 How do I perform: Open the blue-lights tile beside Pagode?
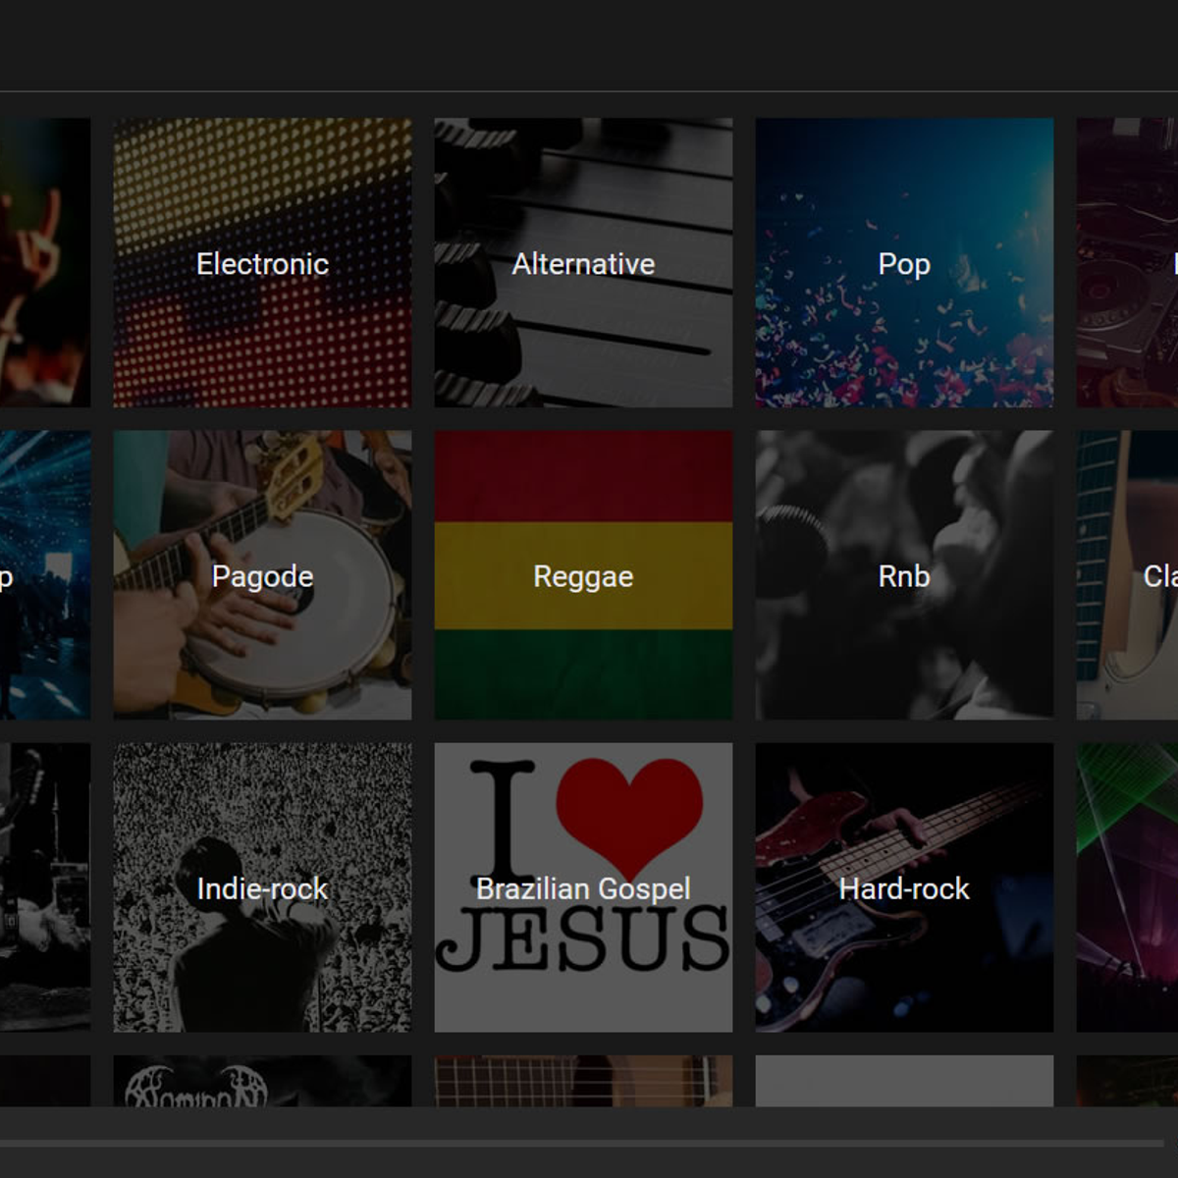(45, 575)
